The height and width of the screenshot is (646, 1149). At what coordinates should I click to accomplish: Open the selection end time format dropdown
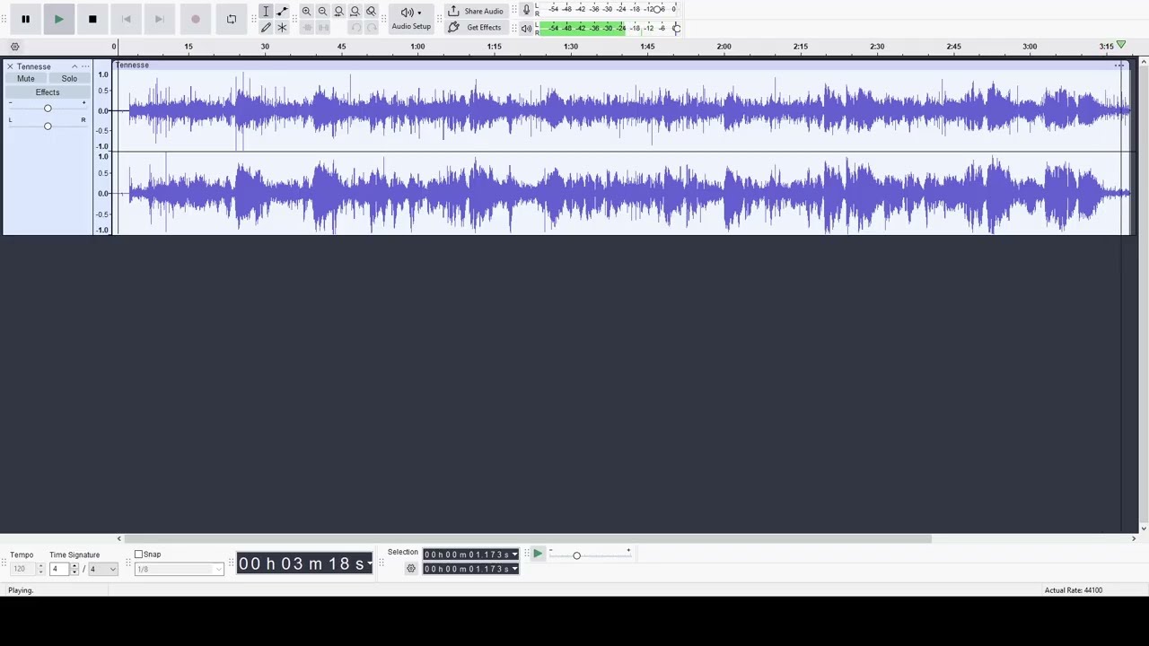click(x=514, y=569)
